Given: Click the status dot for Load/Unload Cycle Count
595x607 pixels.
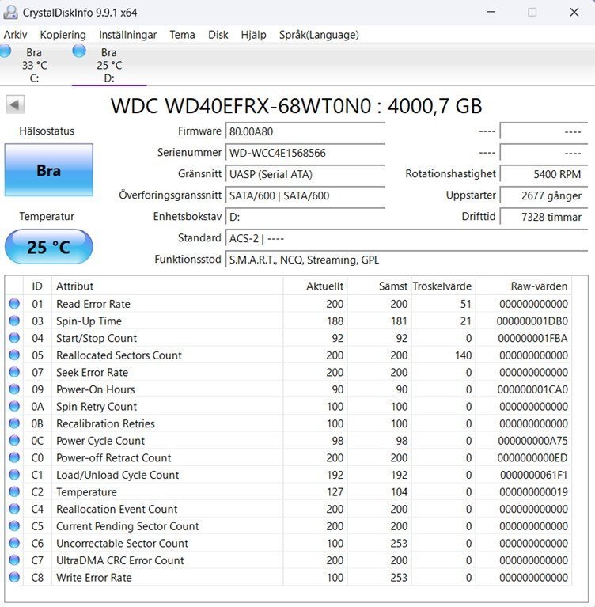Looking at the screenshot, I should (x=14, y=474).
